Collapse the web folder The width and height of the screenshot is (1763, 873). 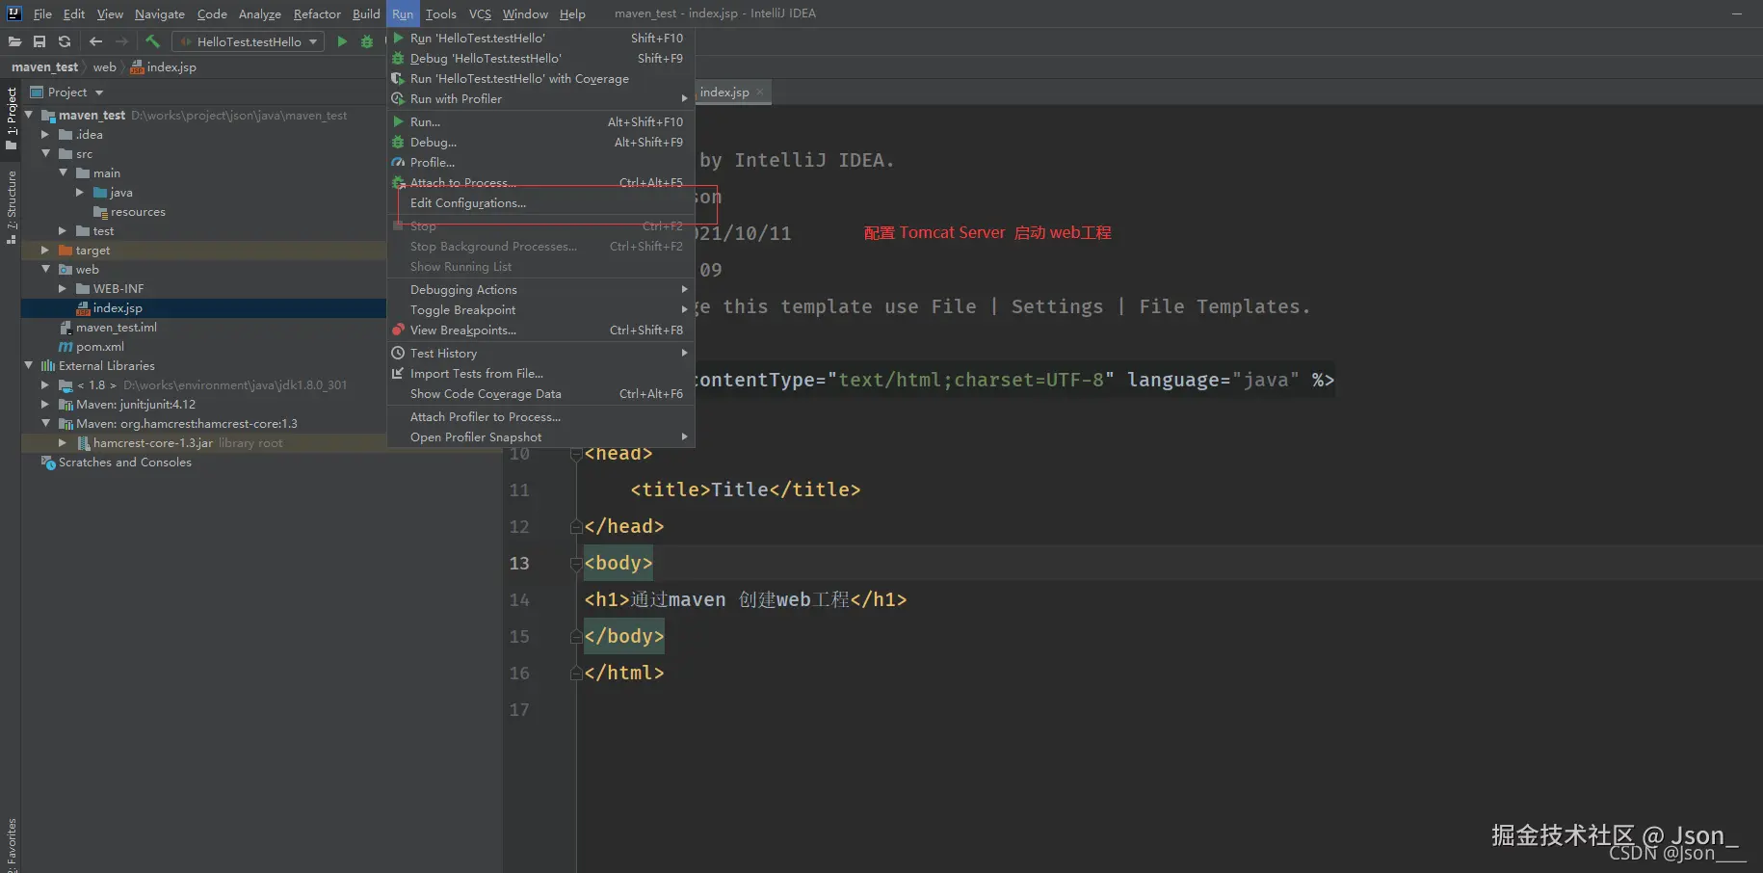[45, 269]
